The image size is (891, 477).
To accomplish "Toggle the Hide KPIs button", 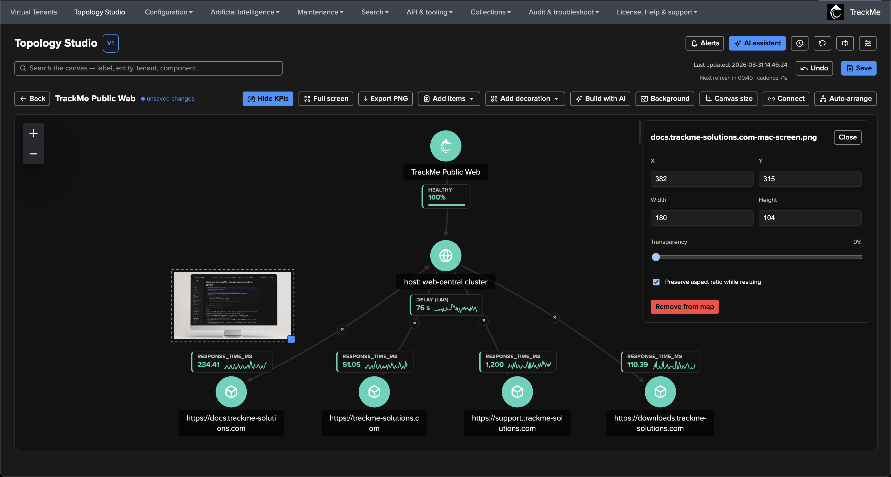I will click(x=268, y=98).
